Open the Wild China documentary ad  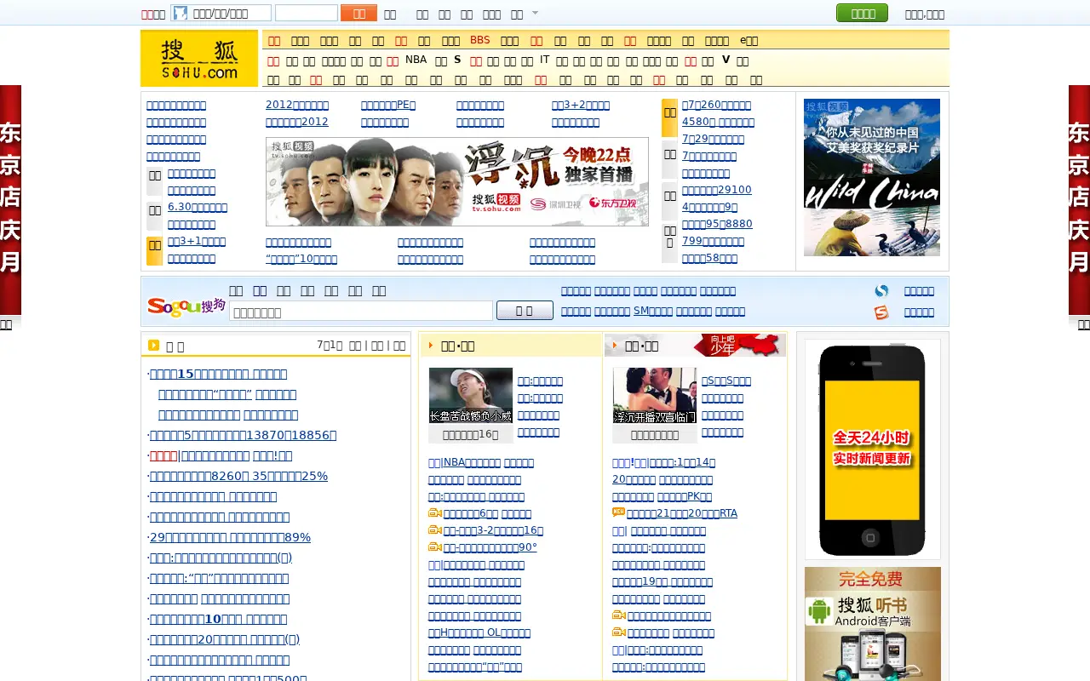click(872, 177)
